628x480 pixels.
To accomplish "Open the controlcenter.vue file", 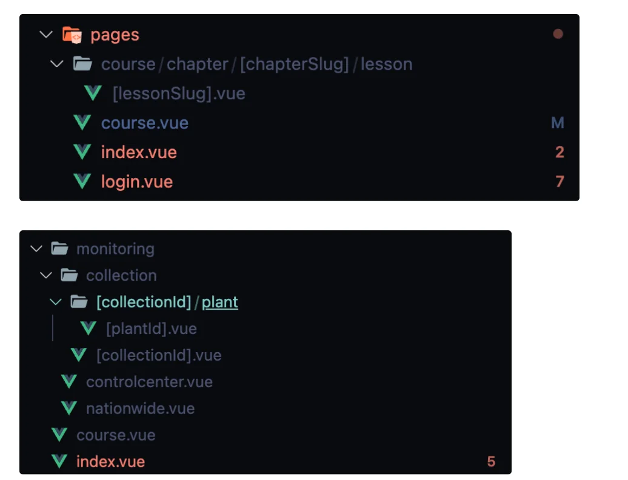I will tap(149, 382).
